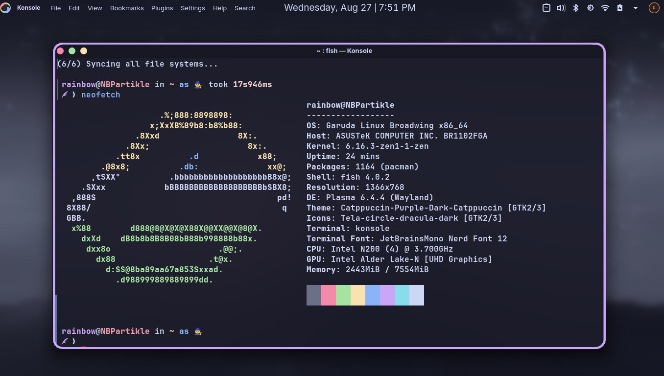Viewport: 664px width, 376px height.
Task: Open the Plugins menu
Action: pyautogui.click(x=162, y=8)
